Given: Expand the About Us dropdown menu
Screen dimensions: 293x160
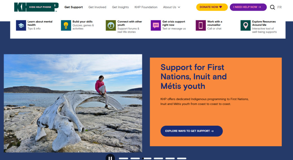Looking at the screenshot, I should [172, 7].
